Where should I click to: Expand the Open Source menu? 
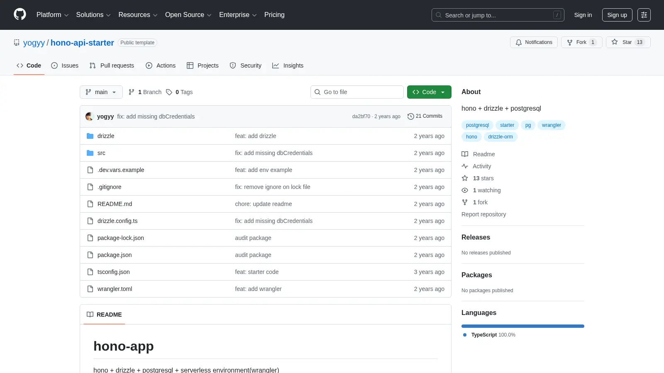tap(188, 15)
